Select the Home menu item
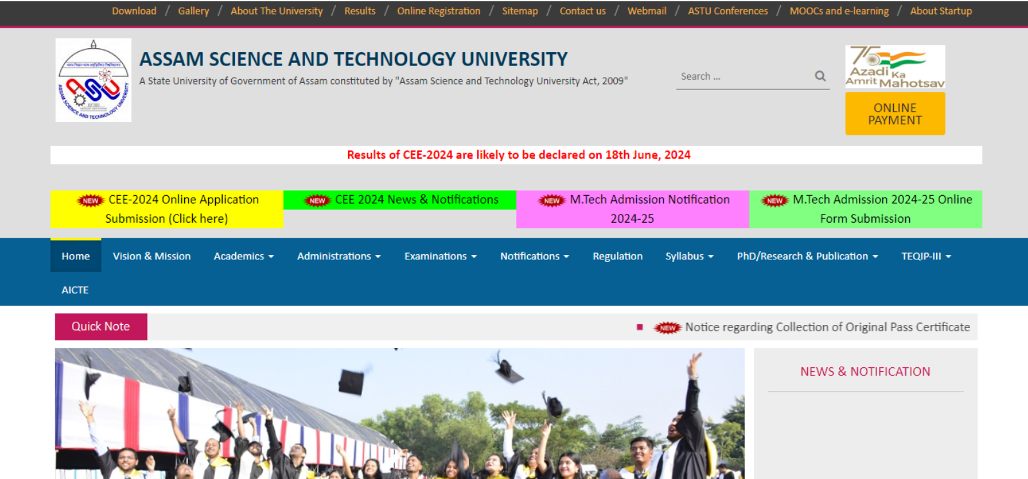Viewport: 1028px width, 479px height. coord(76,256)
